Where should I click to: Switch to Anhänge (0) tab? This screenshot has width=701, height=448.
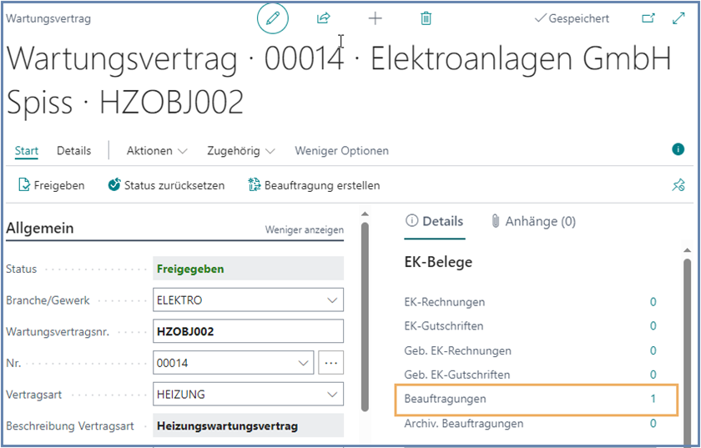pos(533,221)
